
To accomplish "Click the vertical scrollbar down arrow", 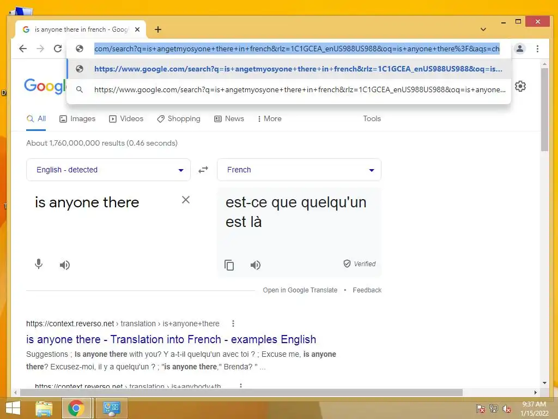I will pos(544,383).
